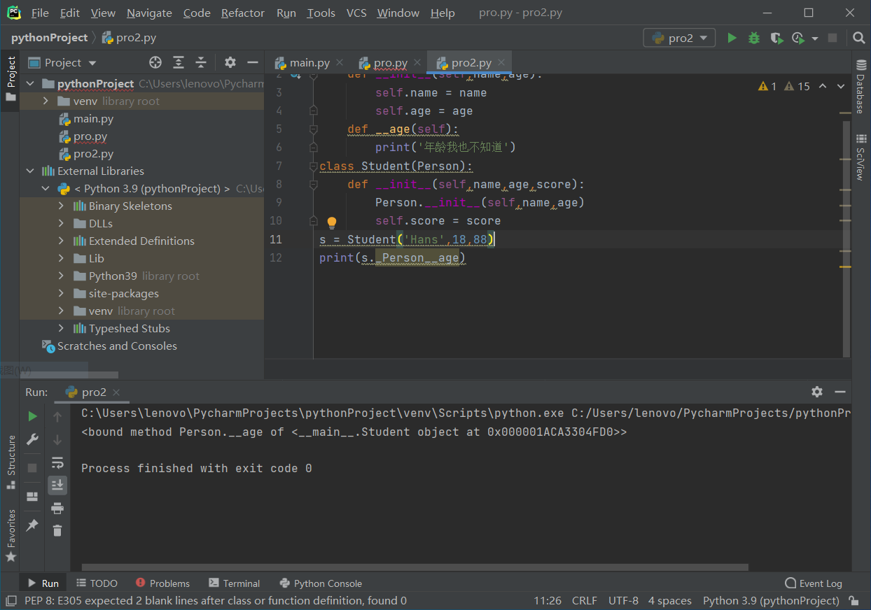
Task: Click the lightbulb quick-fix on line 10
Action: [x=332, y=222]
